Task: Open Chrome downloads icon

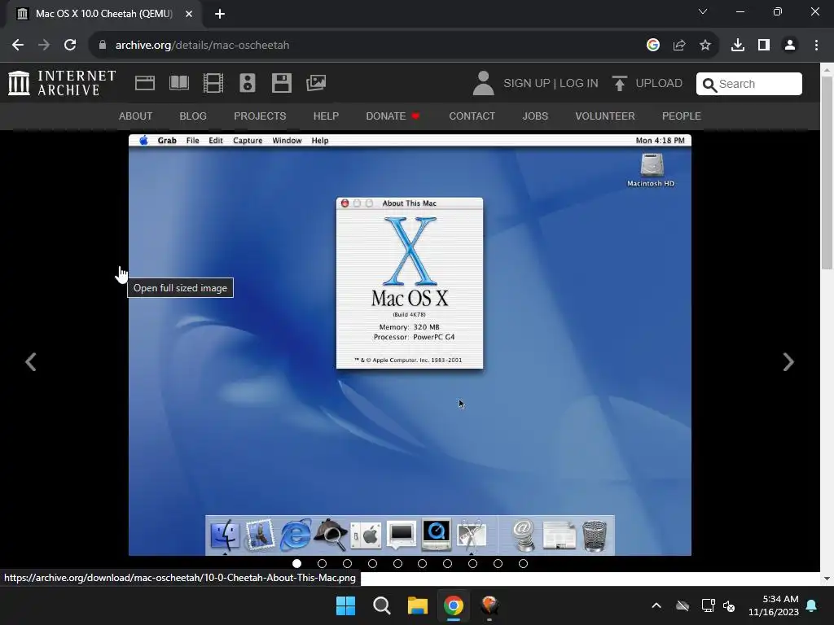Action: coord(738,46)
